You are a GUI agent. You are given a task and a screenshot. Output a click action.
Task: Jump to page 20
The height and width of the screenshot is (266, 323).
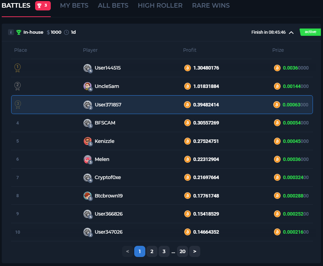[x=183, y=251]
